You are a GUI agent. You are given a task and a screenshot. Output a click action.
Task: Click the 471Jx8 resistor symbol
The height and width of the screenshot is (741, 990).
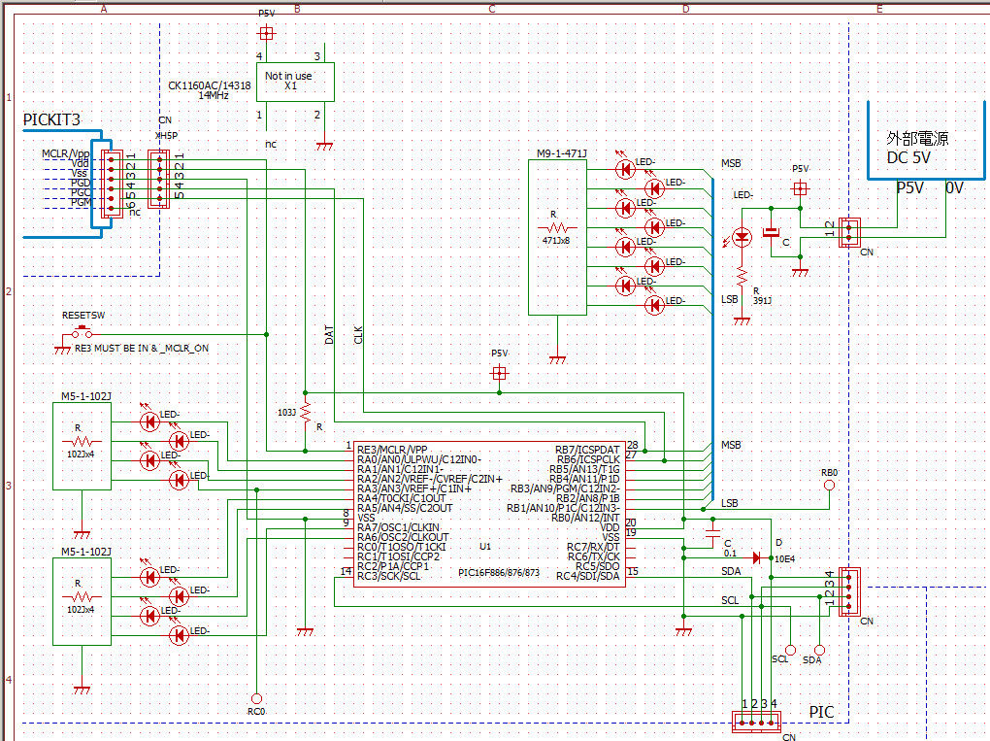point(555,227)
